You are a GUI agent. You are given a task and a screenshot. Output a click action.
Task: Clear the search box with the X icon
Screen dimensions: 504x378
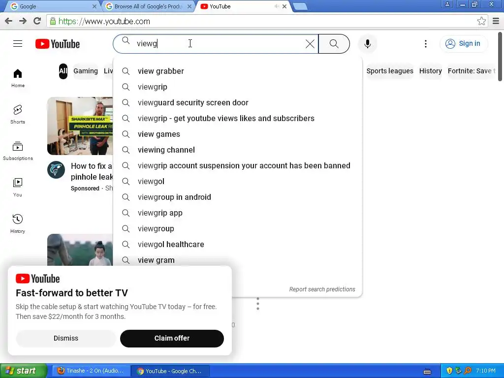coord(310,44)
